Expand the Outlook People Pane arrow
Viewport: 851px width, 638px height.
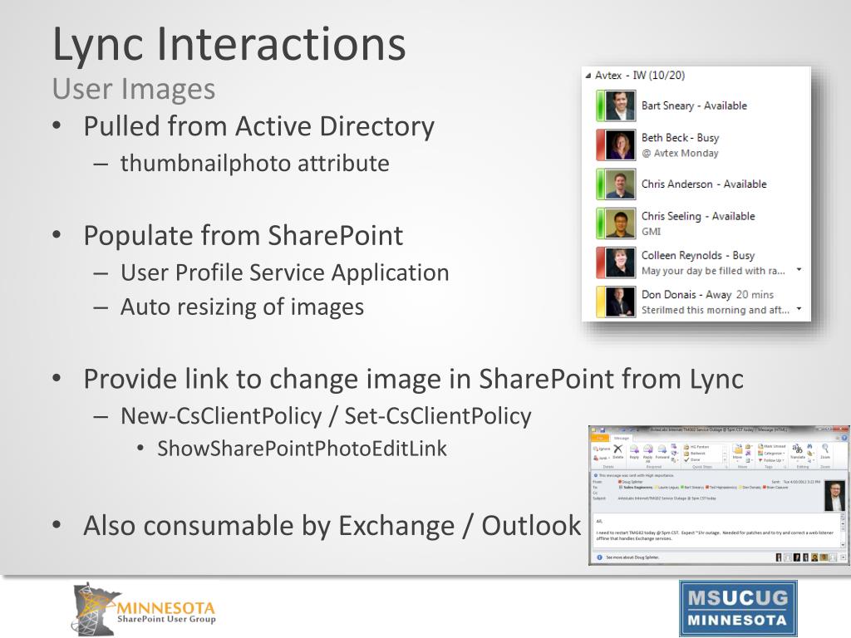click(843, 557)
